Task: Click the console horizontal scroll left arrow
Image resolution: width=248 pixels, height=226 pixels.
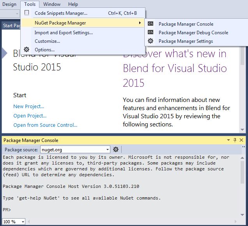Action: click(29, 222)
